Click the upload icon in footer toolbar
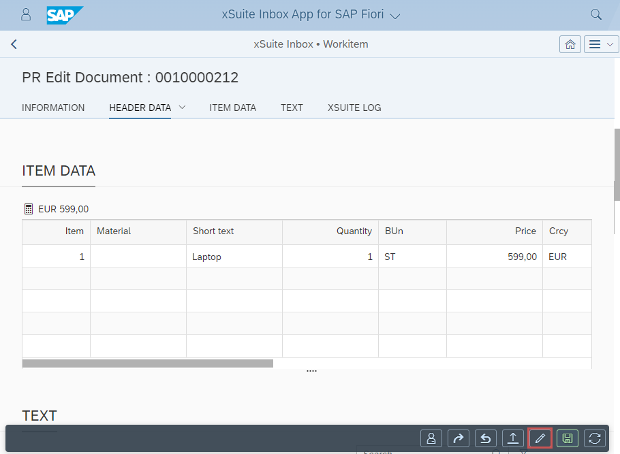Image resolution: width=620 pixels, height=454 pixels. 513,439
